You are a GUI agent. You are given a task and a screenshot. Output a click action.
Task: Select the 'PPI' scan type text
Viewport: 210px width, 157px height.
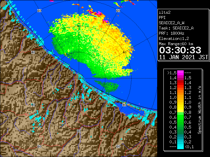[162, 18]
